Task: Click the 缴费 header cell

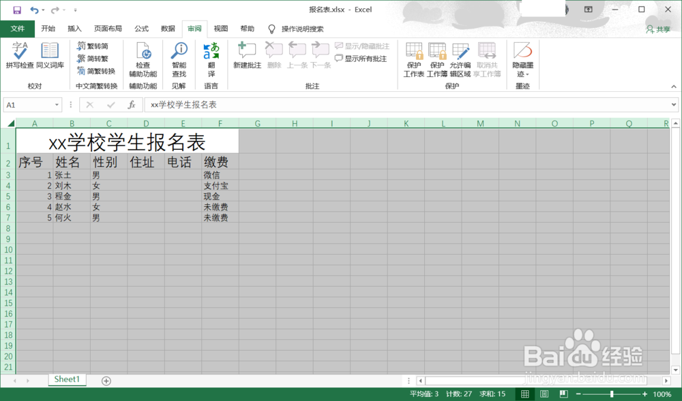Action: 220,161
